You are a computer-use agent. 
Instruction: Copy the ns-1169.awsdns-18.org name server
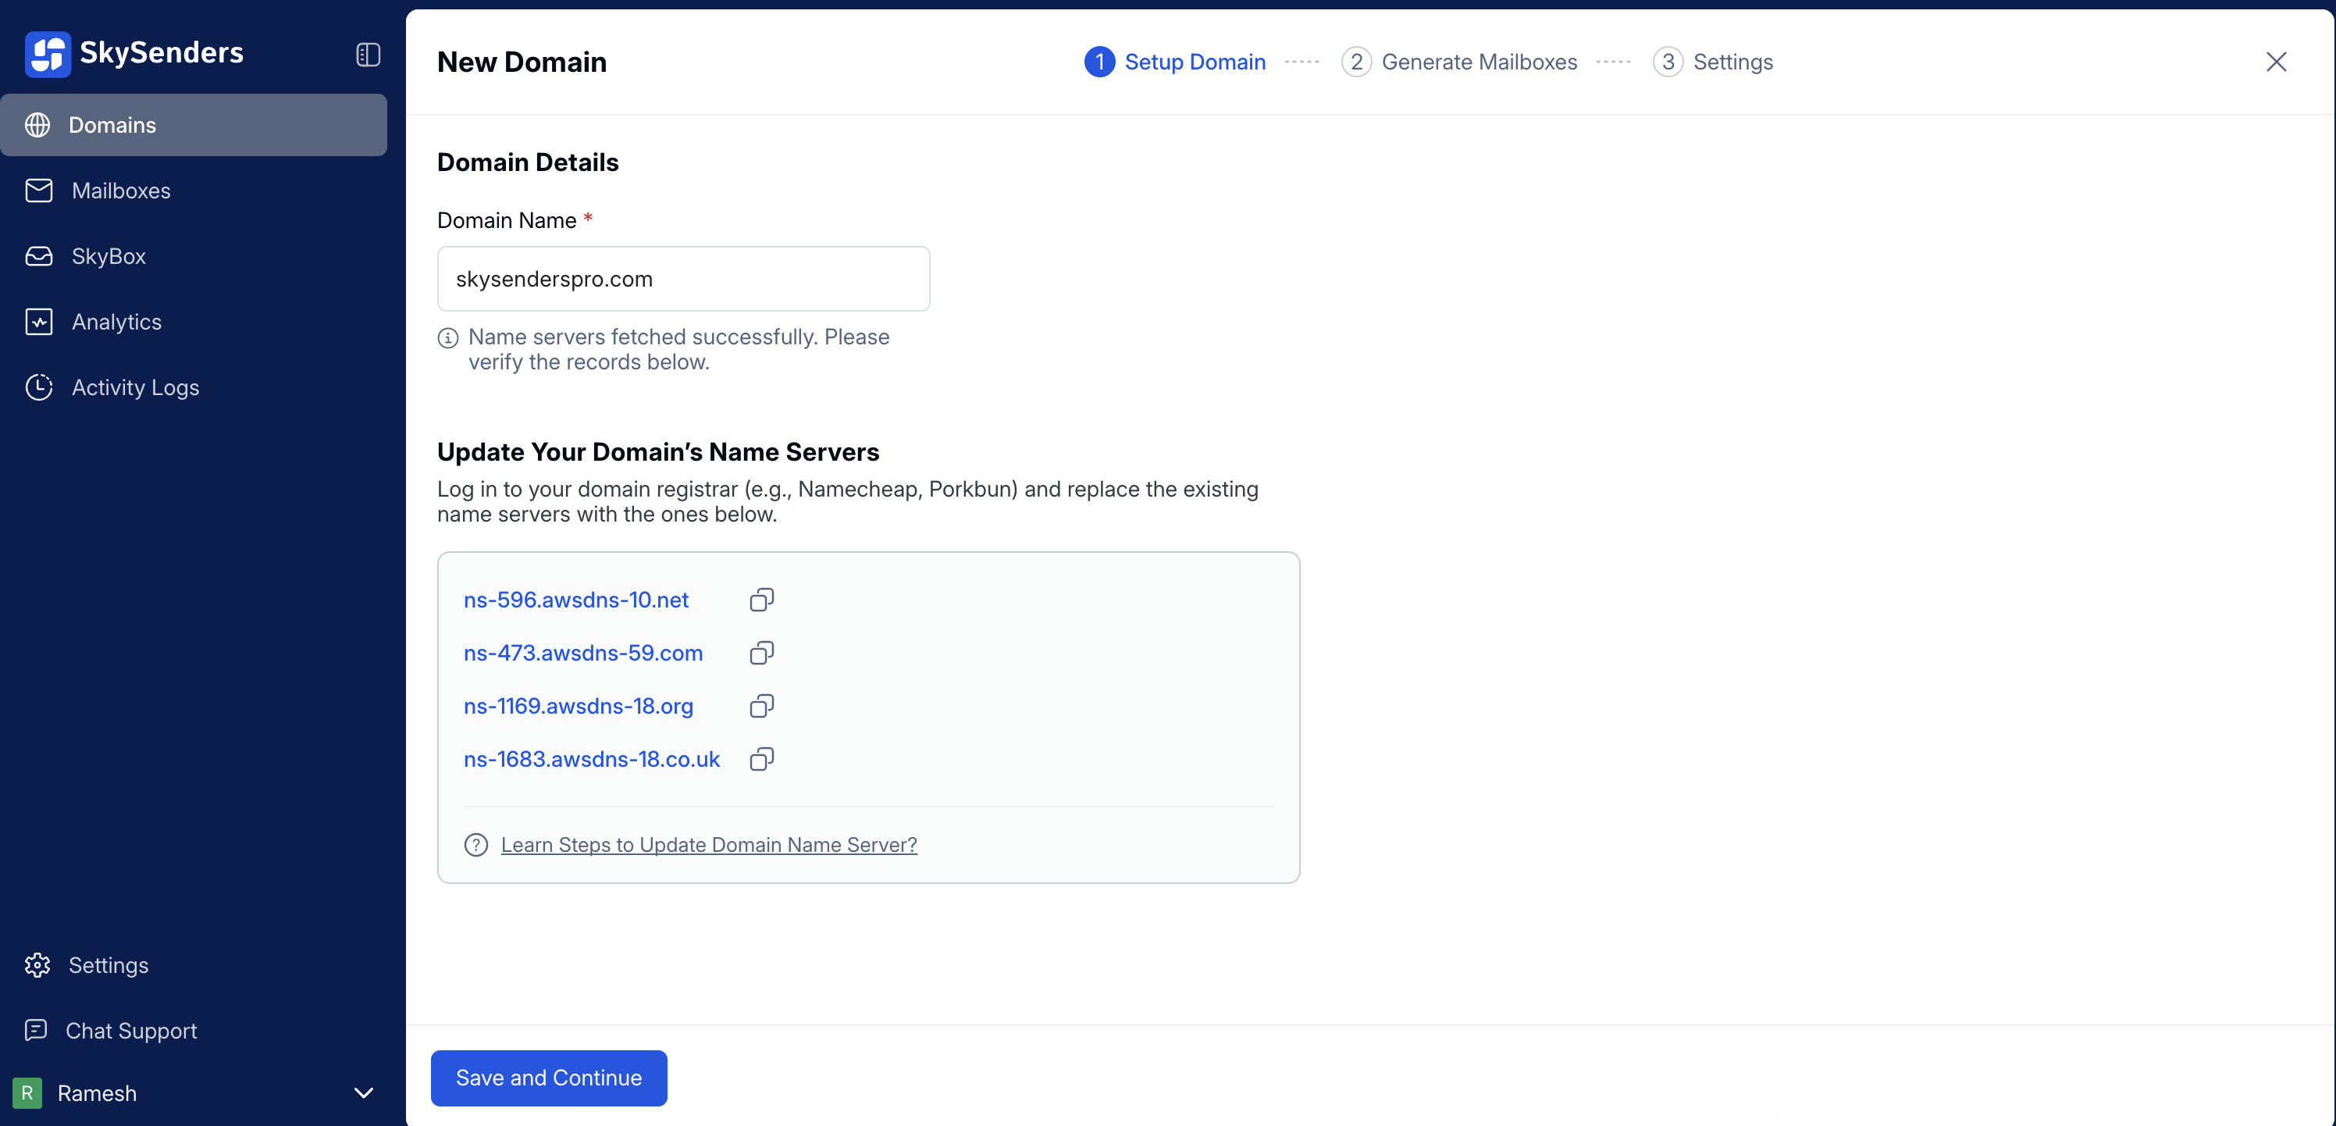pyautogui.click(x=762, y=706)
